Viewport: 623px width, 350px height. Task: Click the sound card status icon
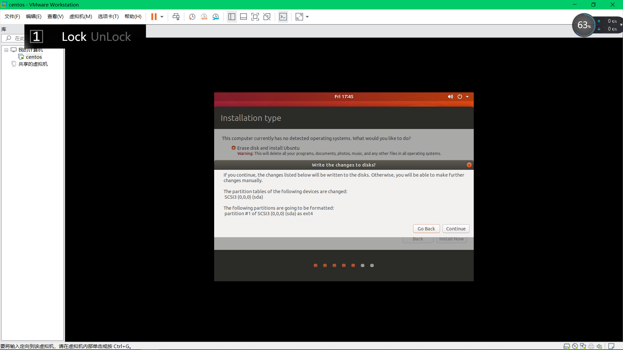click(599, 346)
